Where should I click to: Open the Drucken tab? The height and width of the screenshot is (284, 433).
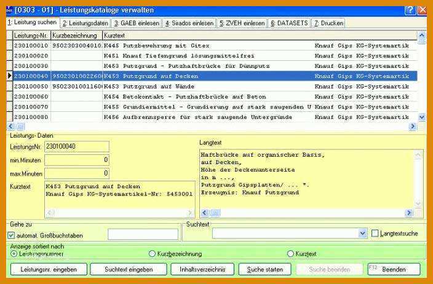(328, 23)
